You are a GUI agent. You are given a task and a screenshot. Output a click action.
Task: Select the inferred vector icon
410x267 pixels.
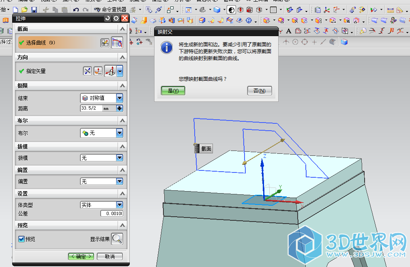click(110, 71)
